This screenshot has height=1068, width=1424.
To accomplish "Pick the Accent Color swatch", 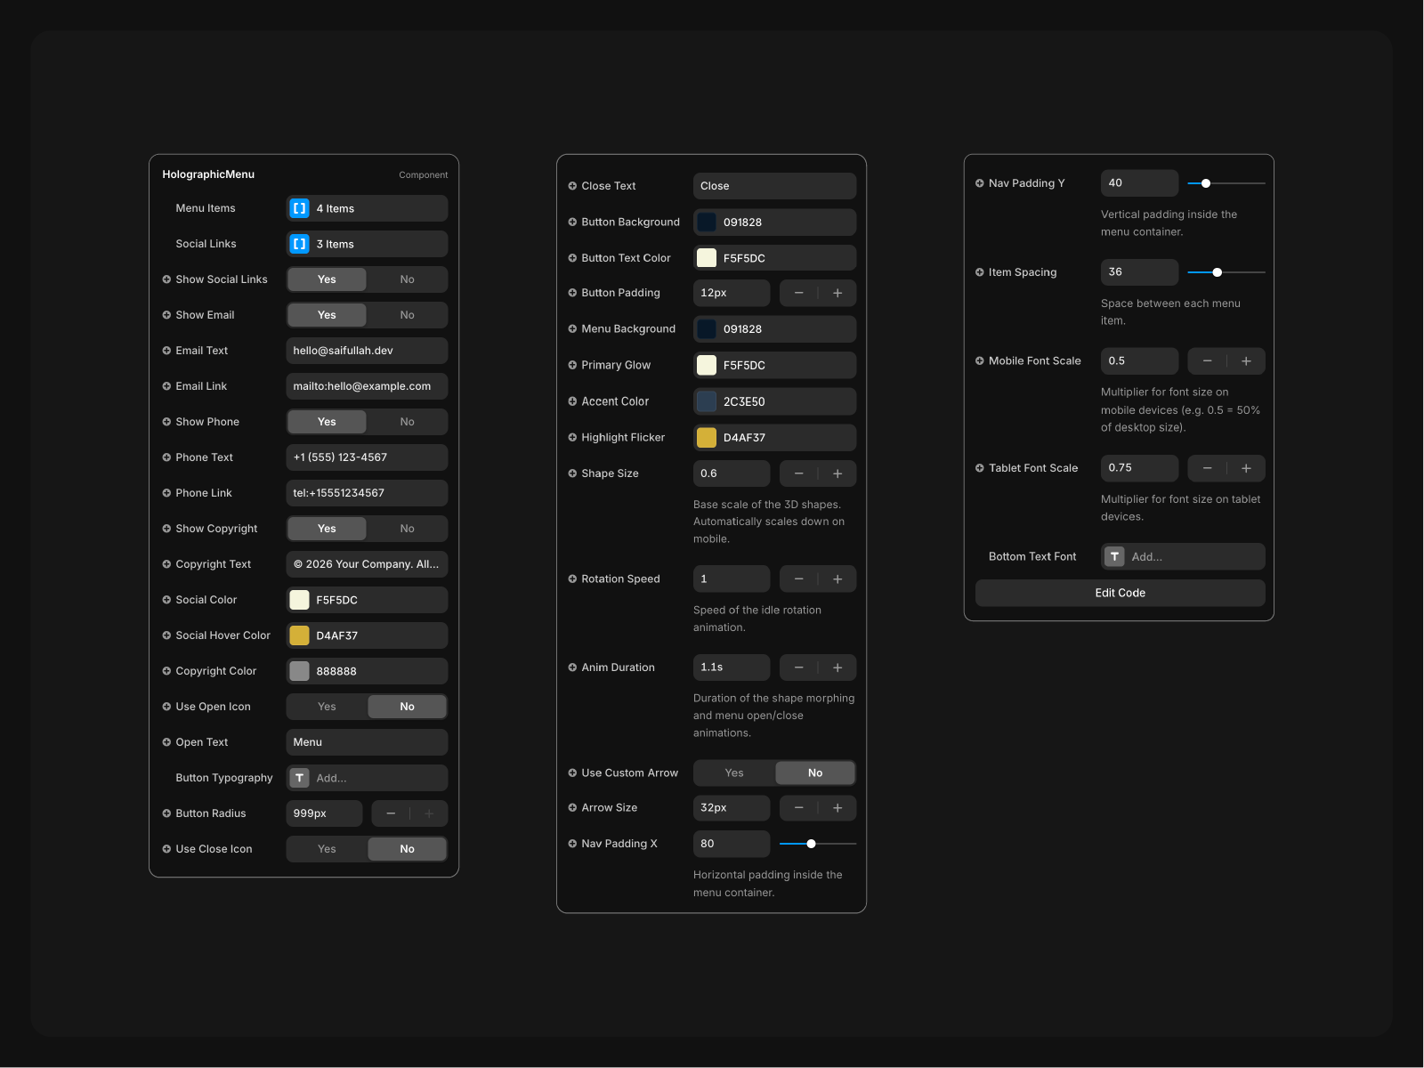I will pos(707,402).
